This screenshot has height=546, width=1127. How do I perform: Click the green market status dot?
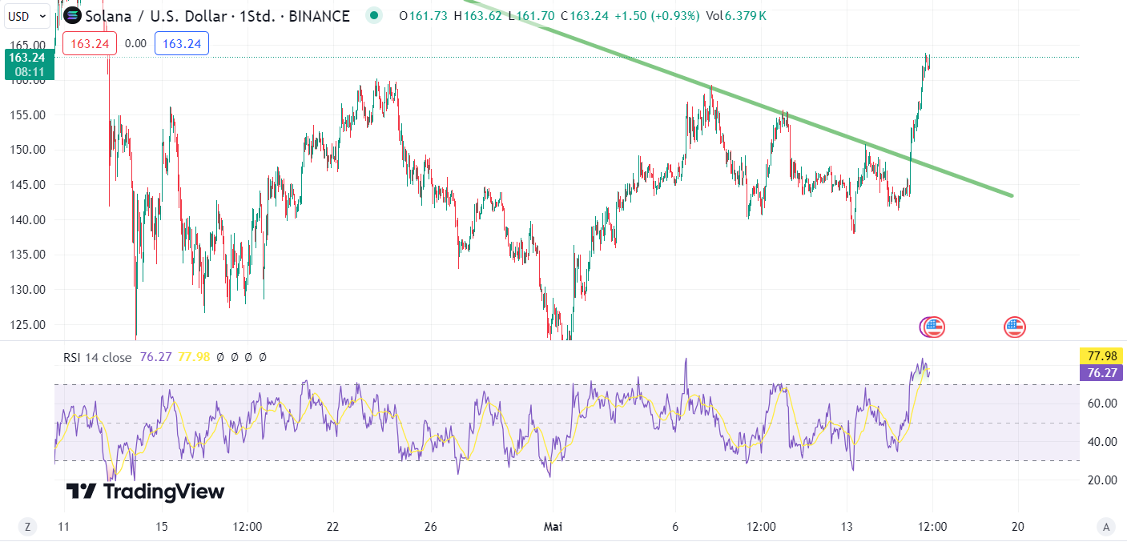coord(373,15)
